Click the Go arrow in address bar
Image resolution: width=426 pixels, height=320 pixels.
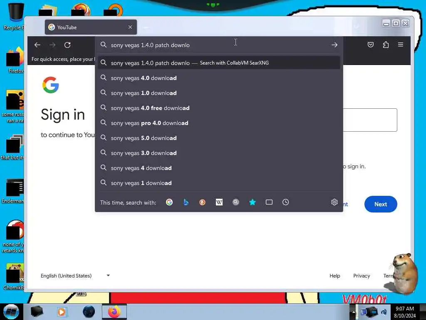tap(334, 45)
